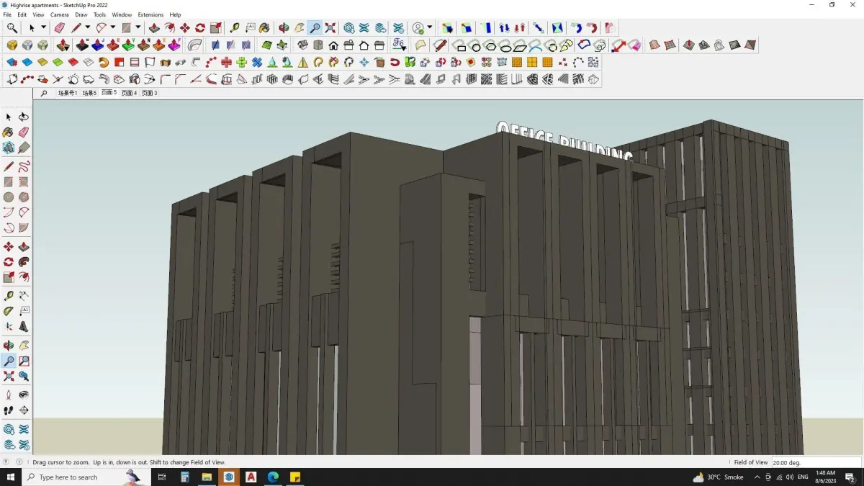Switch to scene tab 页面 4
Image resolution: width=864 pixels, height=486 pixels.
click(129, 93)
